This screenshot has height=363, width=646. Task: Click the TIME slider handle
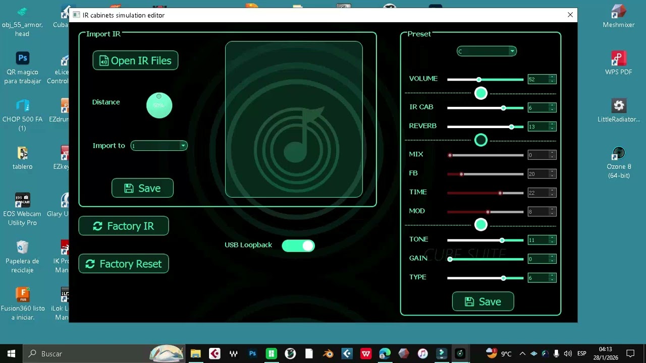(x=500, y=193)
